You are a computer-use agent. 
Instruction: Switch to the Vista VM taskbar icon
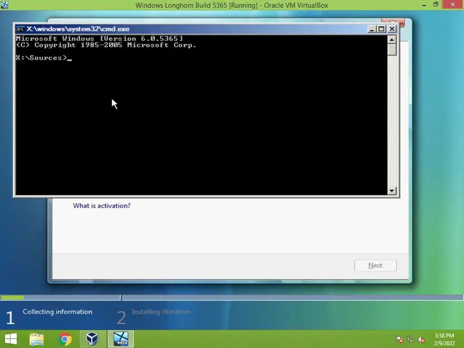coord(121,339)
